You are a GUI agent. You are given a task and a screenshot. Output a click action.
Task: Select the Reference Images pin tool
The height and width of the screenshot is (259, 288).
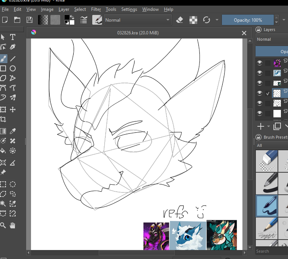[x=3, y=172]
